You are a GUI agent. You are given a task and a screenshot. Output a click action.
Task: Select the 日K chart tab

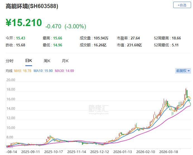[29, 61]
